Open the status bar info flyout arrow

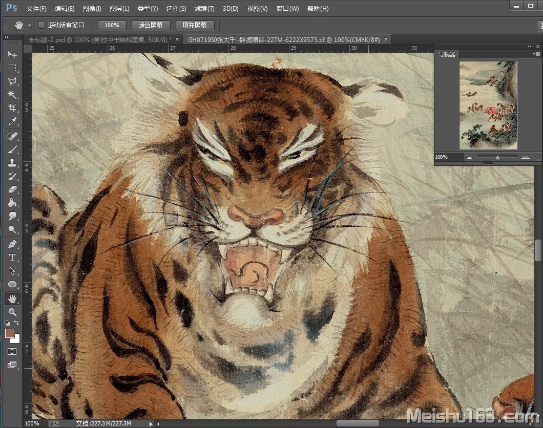[x=151, y=423]
